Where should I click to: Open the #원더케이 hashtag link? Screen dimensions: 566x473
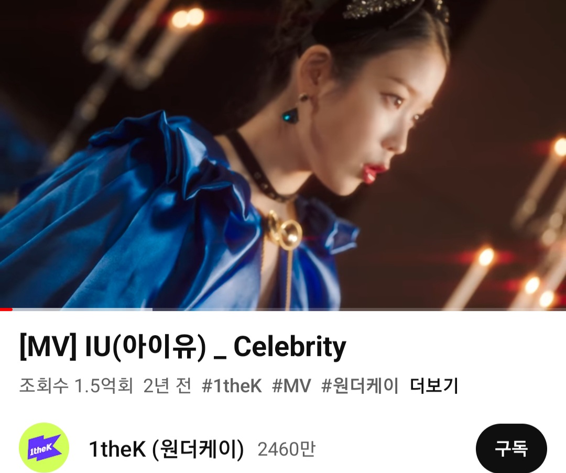click(360, 386)
